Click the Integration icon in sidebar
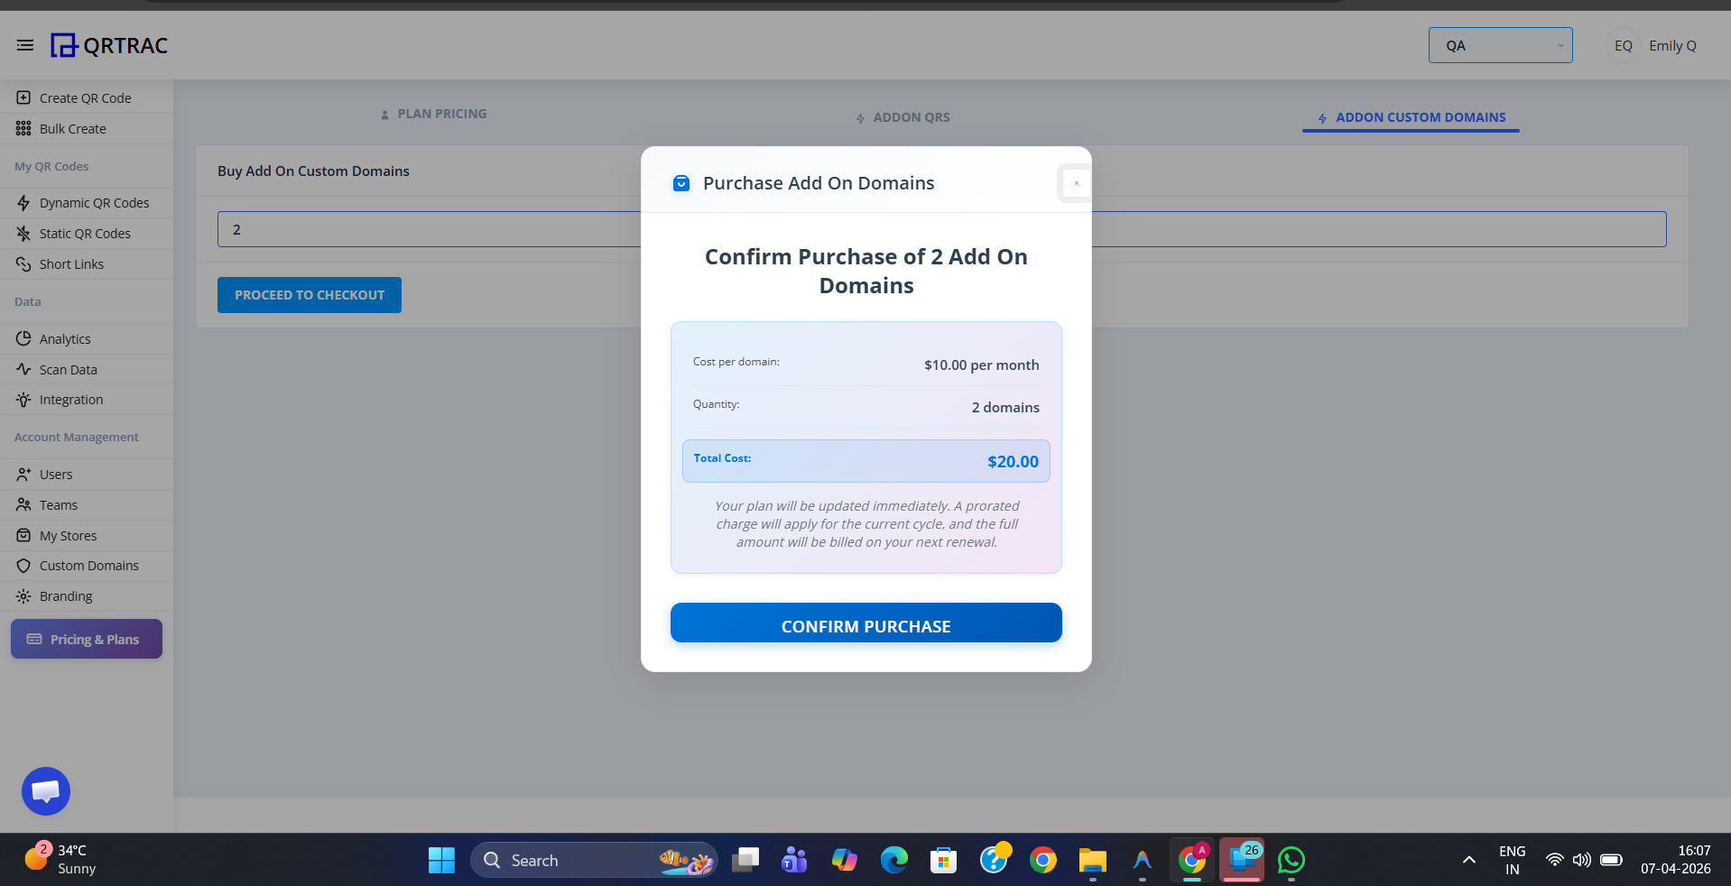The image size is (1731, 886). [24, 399]
